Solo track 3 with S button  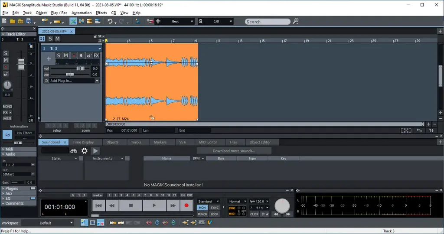59,55
